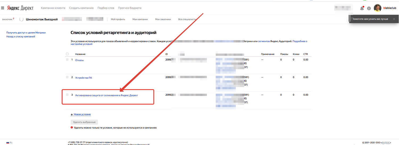Viewport: 399px width, 145px height.
Task: Open the Устройства ПК condition link
Action: [x=84, y=78]
